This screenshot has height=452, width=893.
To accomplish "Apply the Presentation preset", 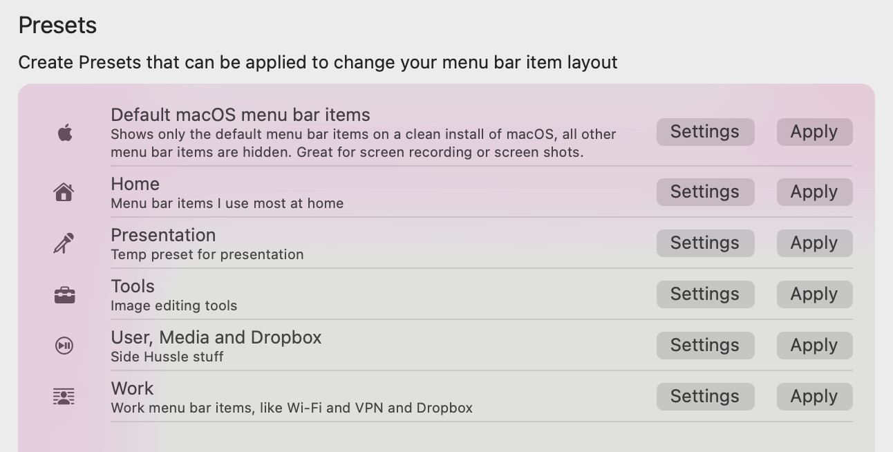I will (814, 243).
